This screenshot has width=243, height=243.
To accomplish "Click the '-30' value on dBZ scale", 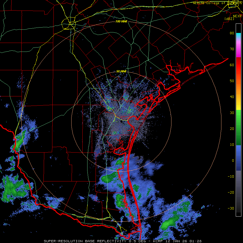I will point(231,208).
